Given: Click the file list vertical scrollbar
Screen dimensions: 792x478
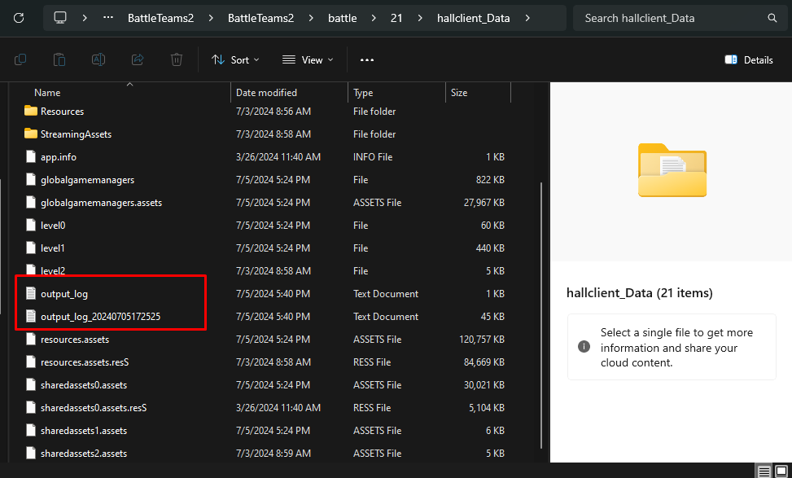Looking at the screenshot, I should [541, 316].
